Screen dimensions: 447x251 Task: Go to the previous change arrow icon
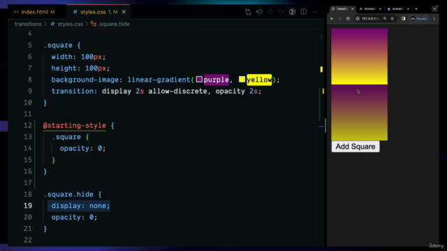click(x=259, y=12)
